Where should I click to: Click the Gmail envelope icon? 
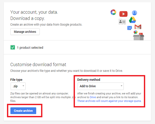pos(138,27)
